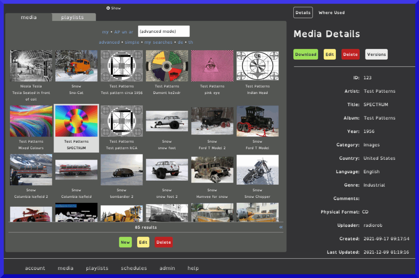
Task: Open the Snow Chopper media item
Action: click(257, 169)
